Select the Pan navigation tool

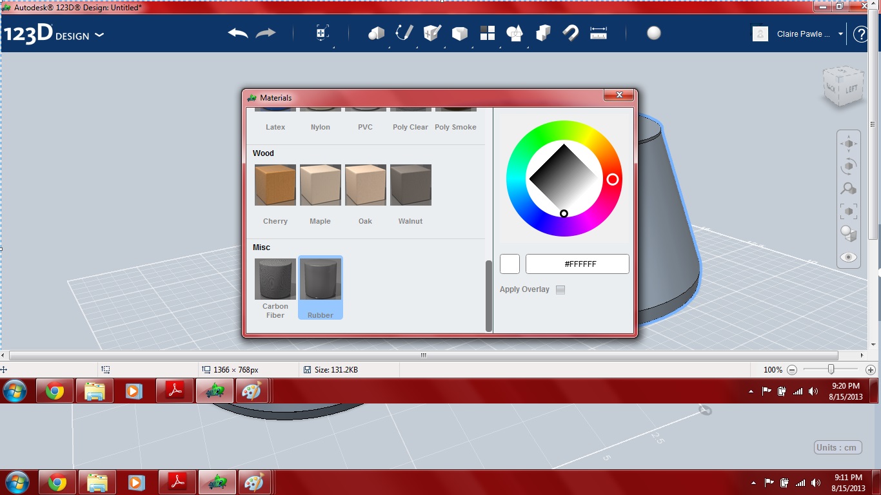pyautogui.click(x=849, y=144)
